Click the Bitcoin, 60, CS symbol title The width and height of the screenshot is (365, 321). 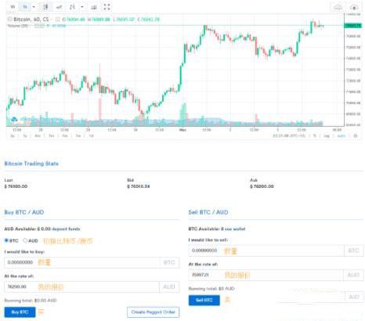point(31,19)
